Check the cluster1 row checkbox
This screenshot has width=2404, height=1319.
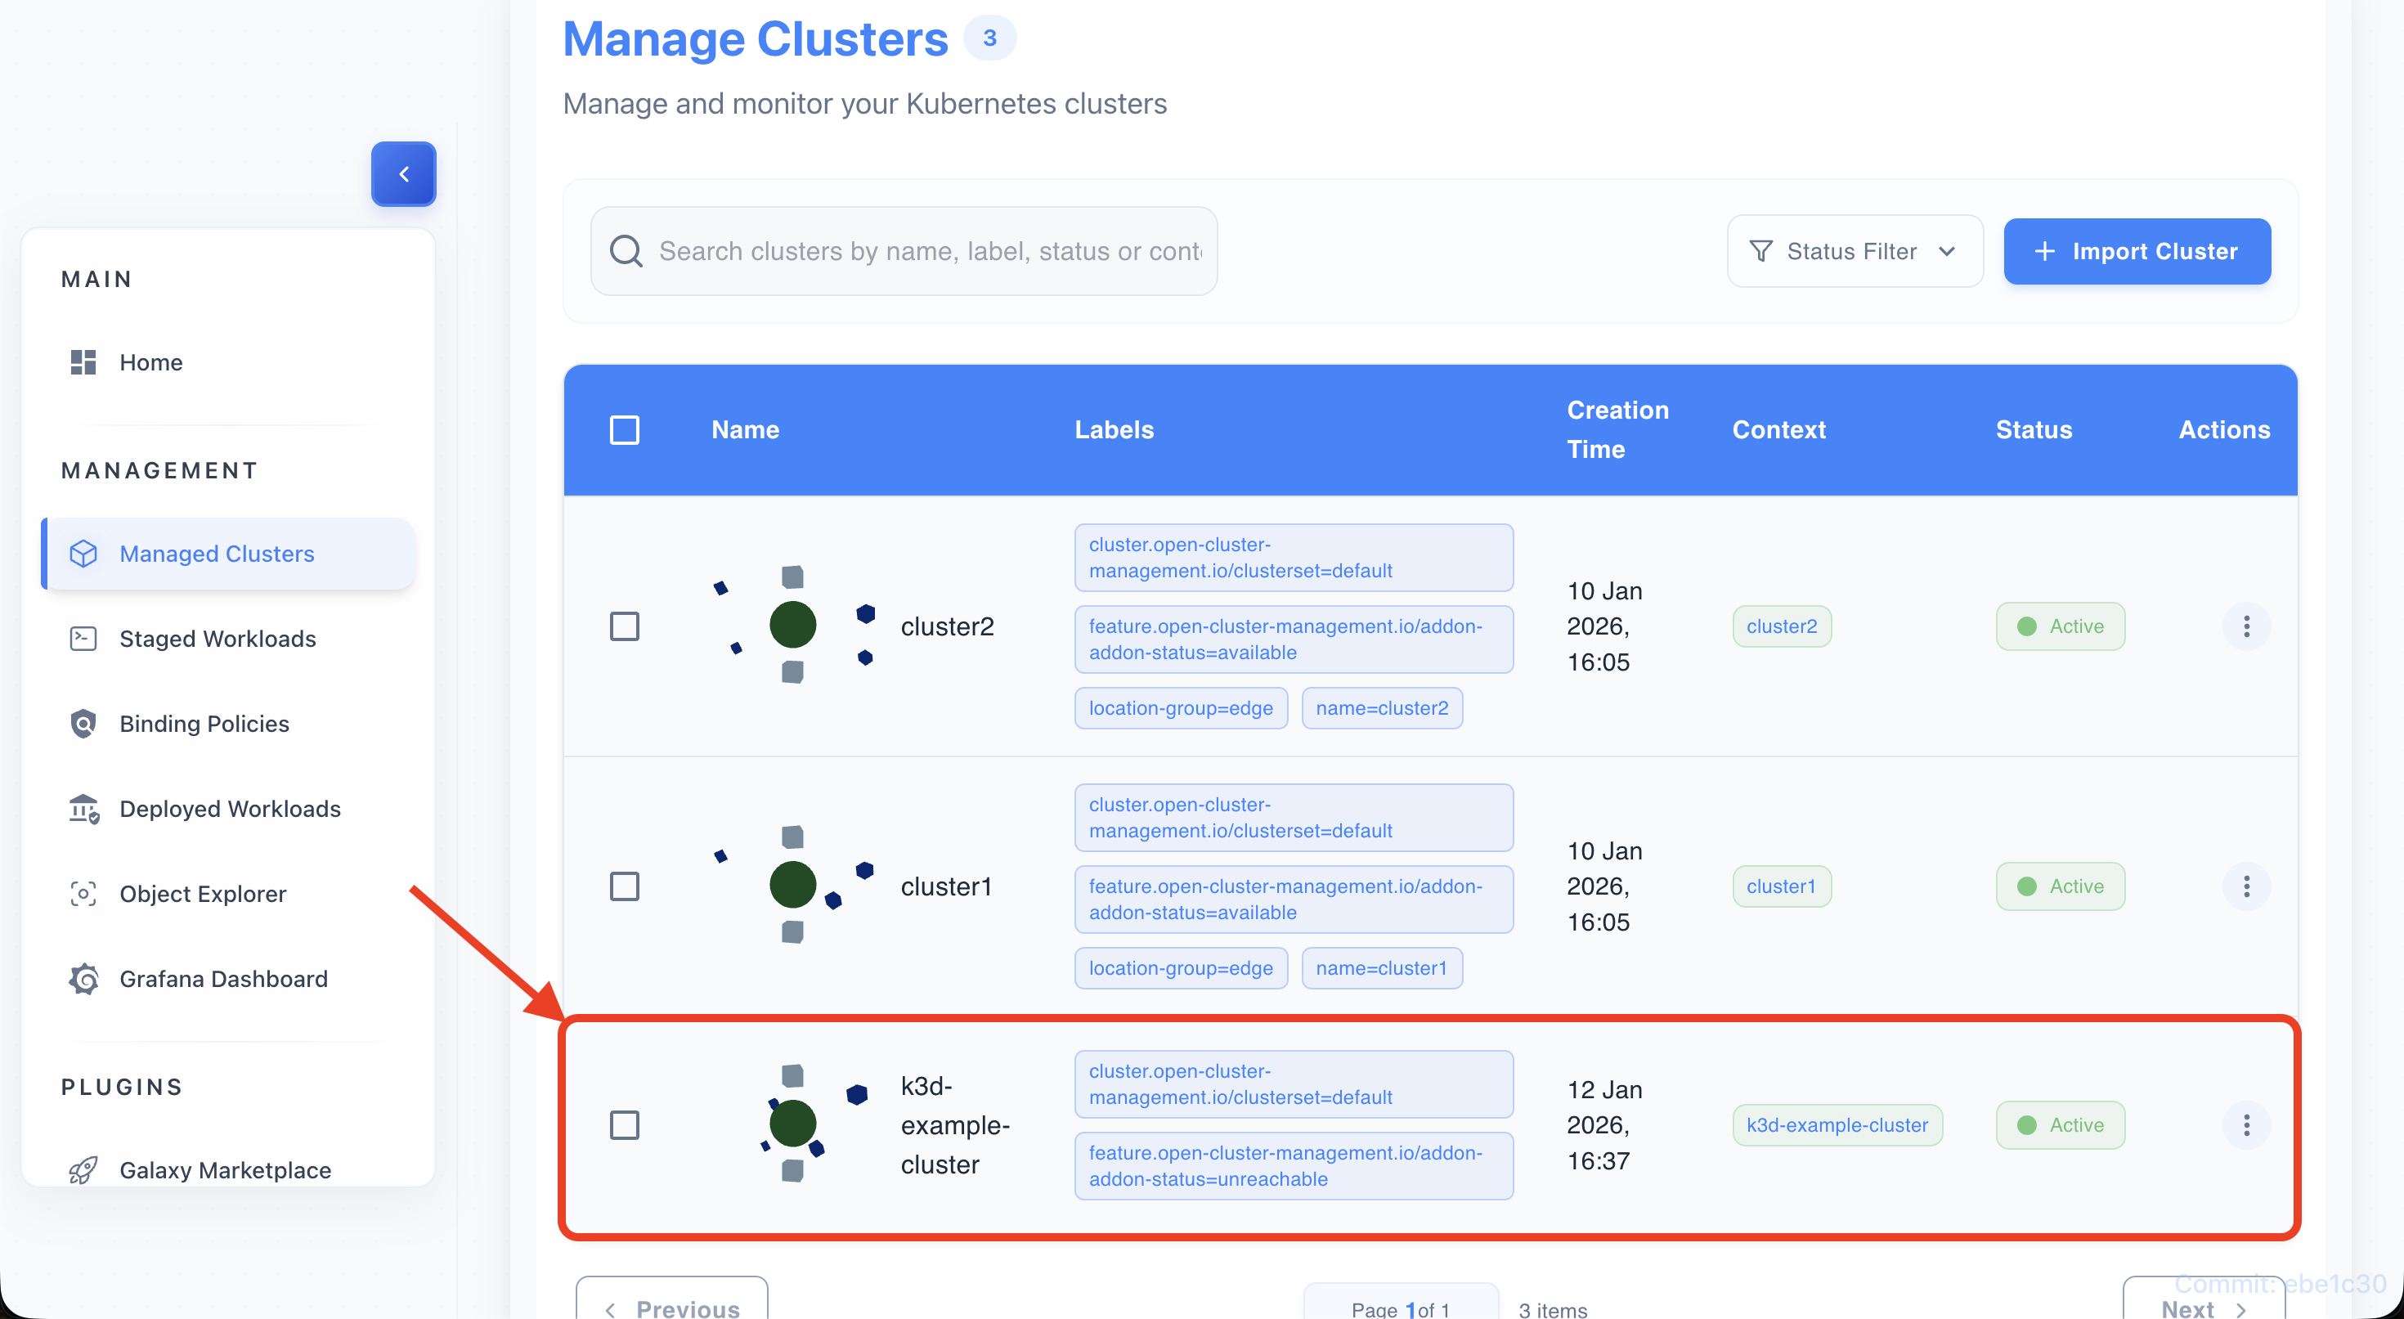626,886
